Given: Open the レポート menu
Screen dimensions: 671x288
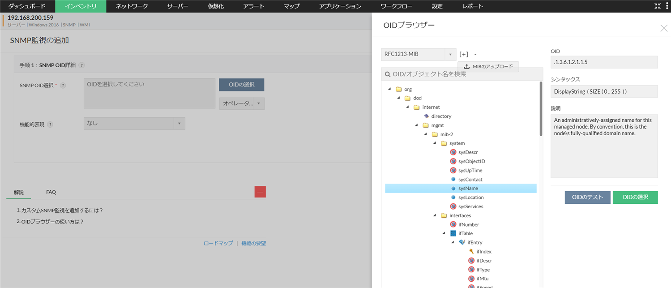Looking at the screenshot, I should (x=473, y=6).
